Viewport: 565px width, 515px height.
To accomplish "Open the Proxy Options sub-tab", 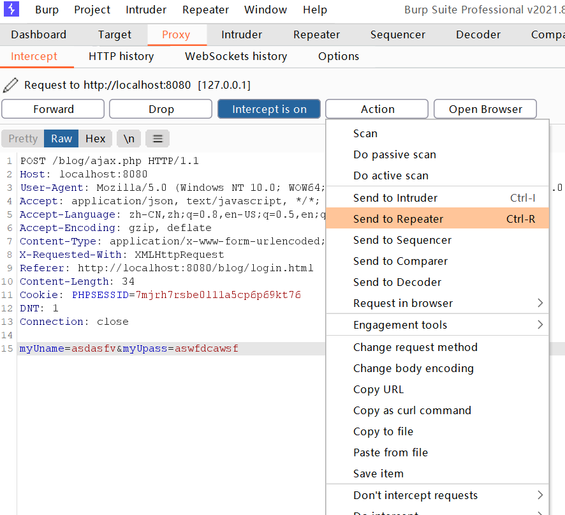I will 339,57.
